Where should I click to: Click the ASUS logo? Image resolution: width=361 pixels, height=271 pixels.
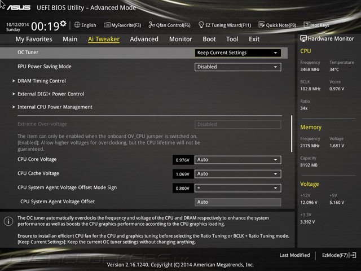tap(19, 8)
